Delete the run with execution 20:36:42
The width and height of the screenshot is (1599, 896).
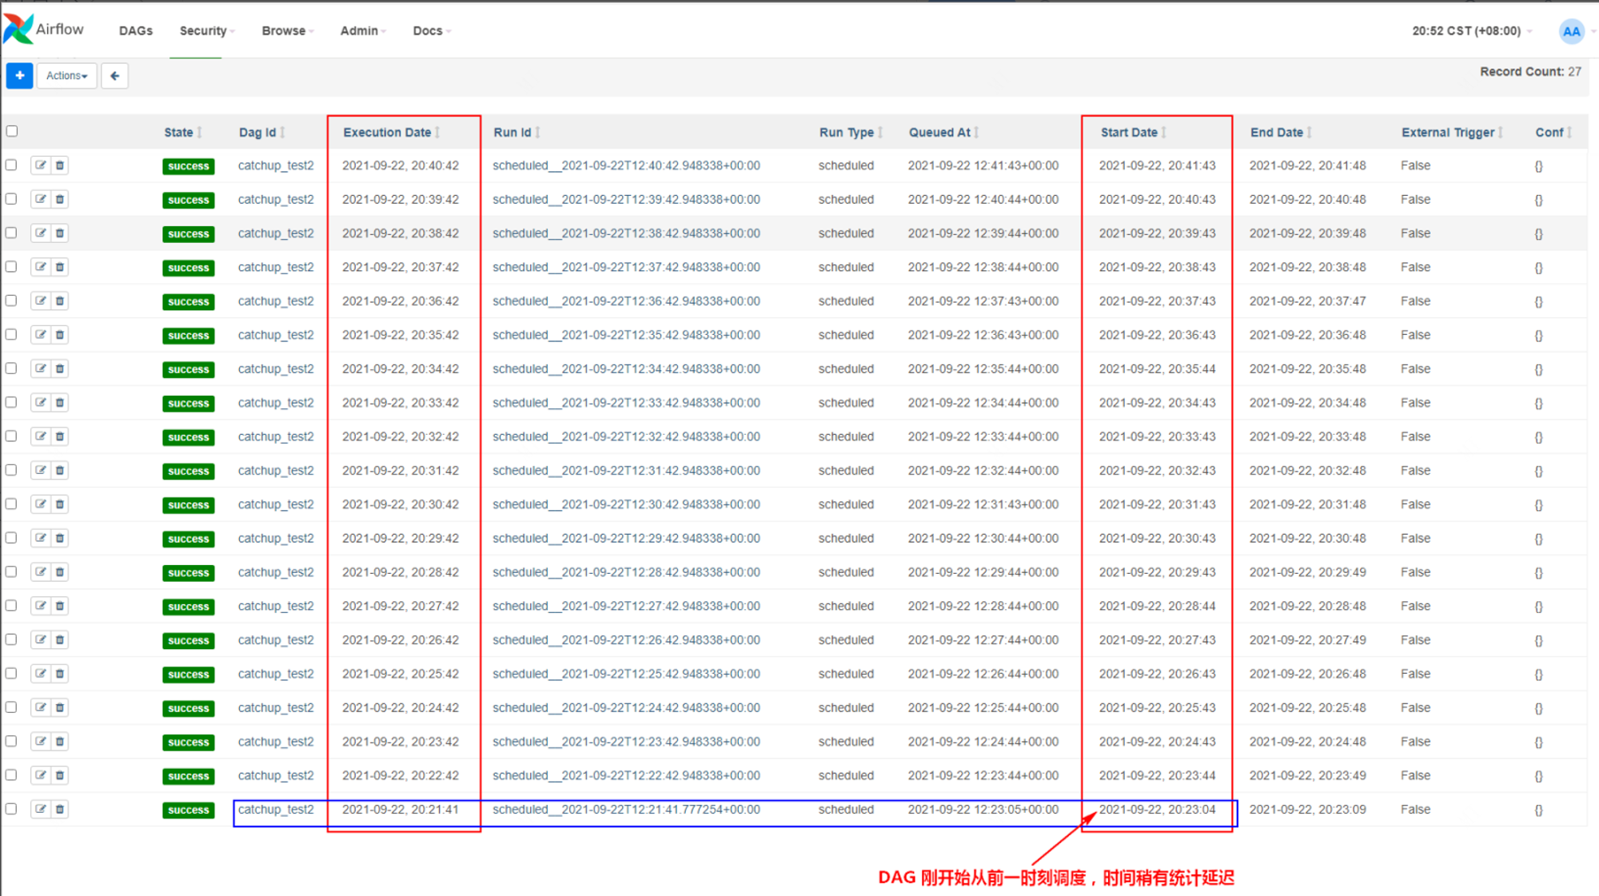[60, 301]
